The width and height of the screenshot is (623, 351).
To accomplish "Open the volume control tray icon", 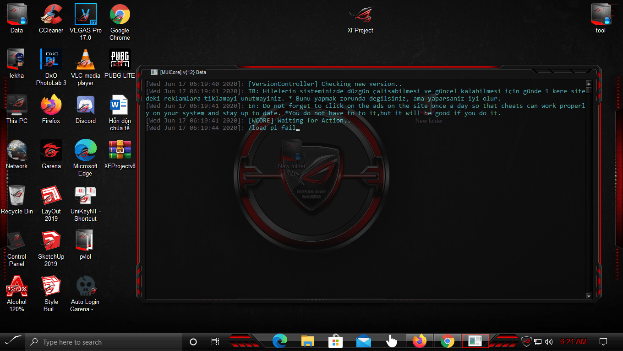I will (x=549, y=342).
